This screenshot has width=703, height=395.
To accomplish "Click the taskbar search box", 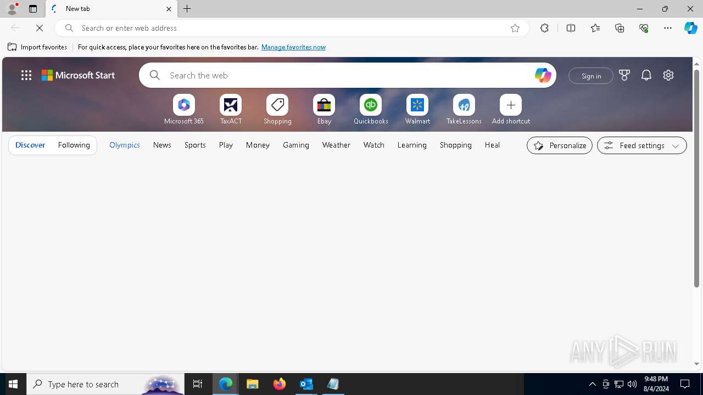I will point(105,384).
